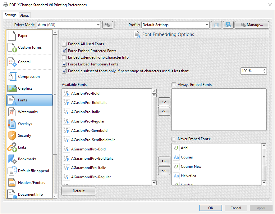Select the Fonts category icon

click(x=12, y=100)
